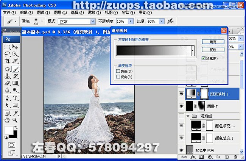Click the foreground color swatch
The width and height of the screenshot is (246, 161).
[9, 130]
